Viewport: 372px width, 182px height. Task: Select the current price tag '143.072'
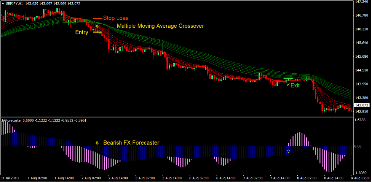pos(361,105)
